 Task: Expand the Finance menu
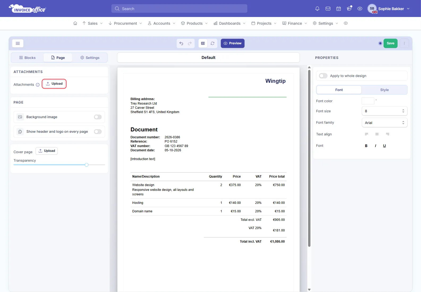pos(295,23)
